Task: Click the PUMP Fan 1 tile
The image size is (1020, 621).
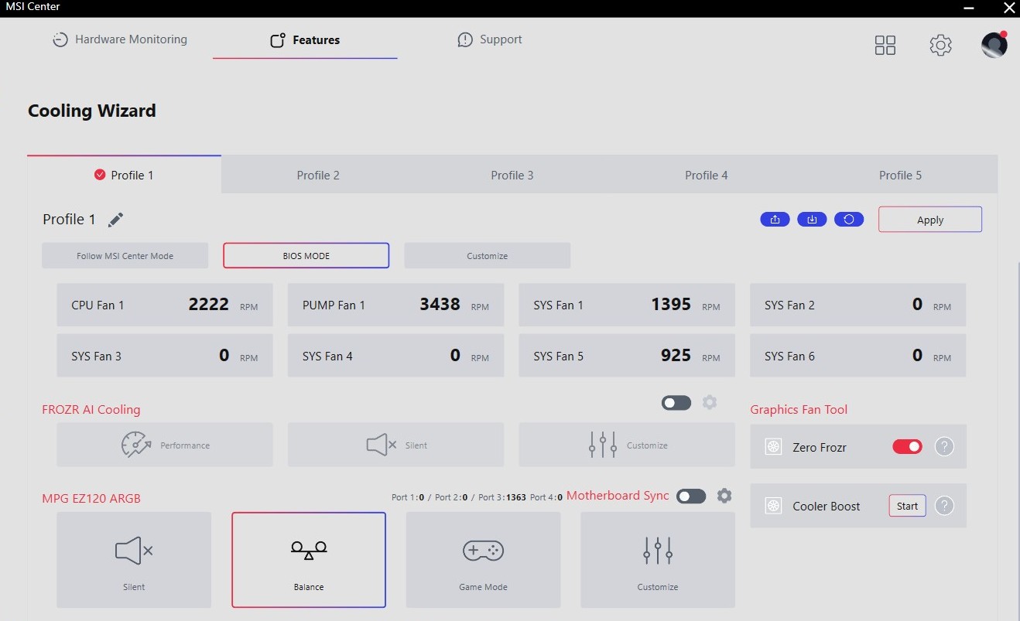Action: tap(395, 305)
